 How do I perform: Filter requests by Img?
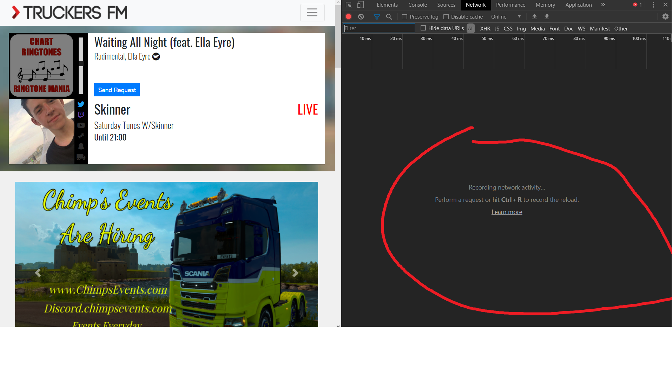coord(521,28)
